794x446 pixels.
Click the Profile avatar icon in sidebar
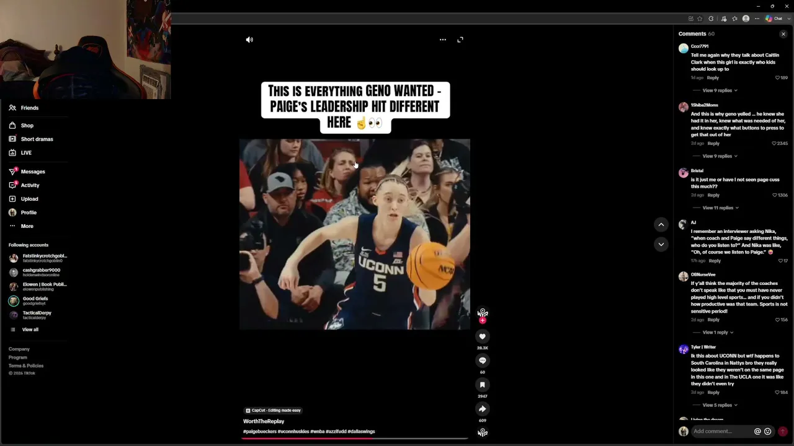point(12,212)
